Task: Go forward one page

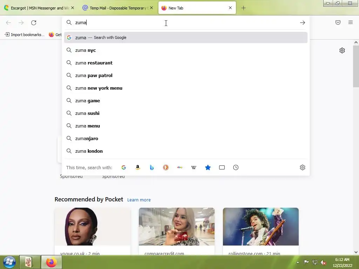Action: pos(21,23)
